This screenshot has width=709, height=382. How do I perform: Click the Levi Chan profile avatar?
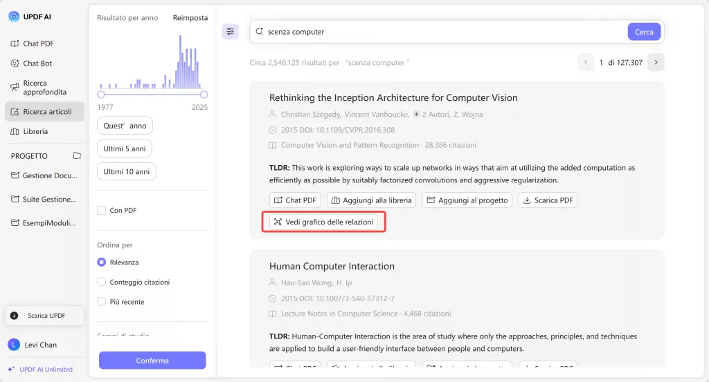coord(14,345)
